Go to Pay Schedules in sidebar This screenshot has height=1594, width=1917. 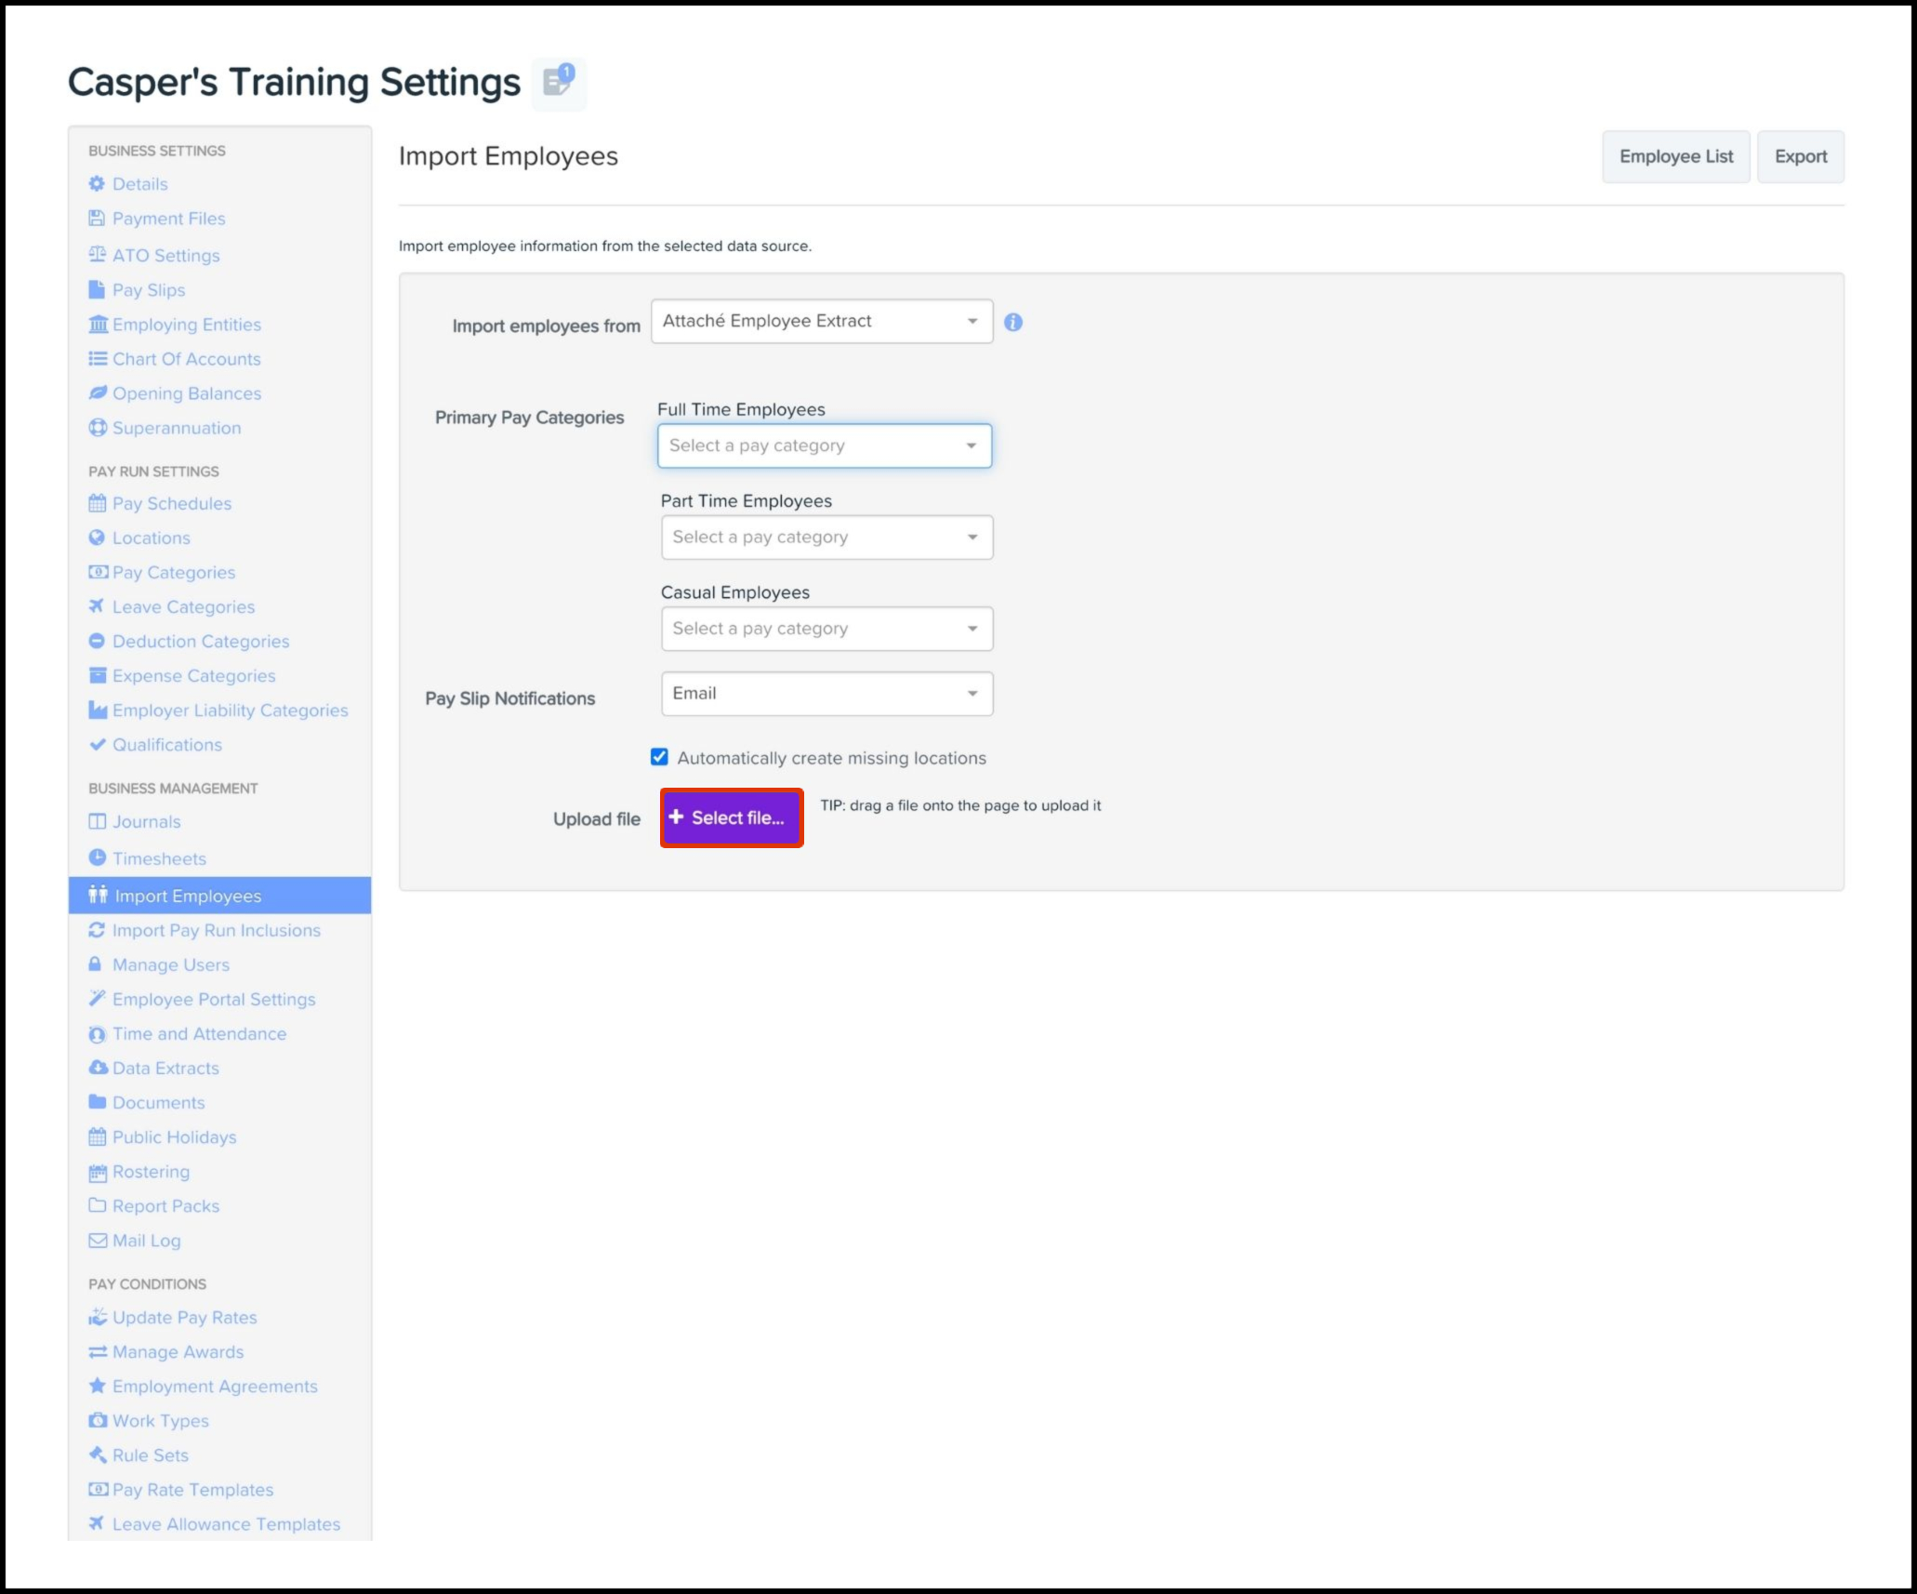pos(171,503)
